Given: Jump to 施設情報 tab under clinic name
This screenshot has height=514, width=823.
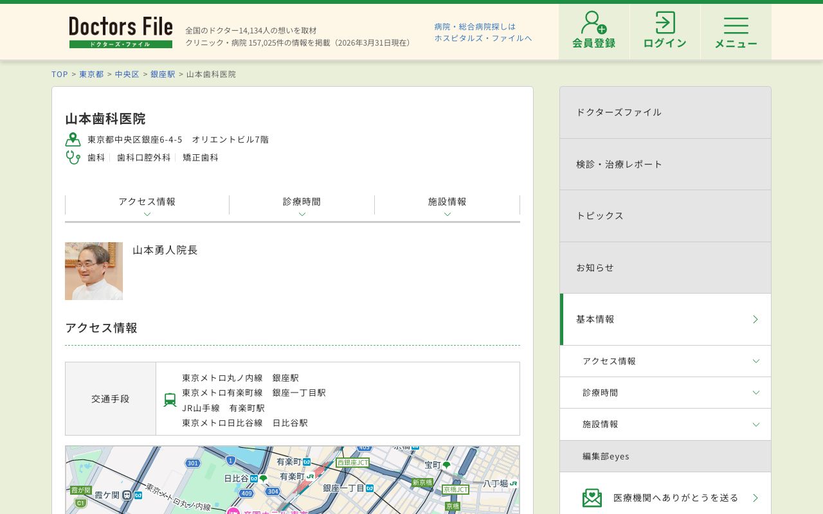Looking at the screenshot, I should click(448, 206).
